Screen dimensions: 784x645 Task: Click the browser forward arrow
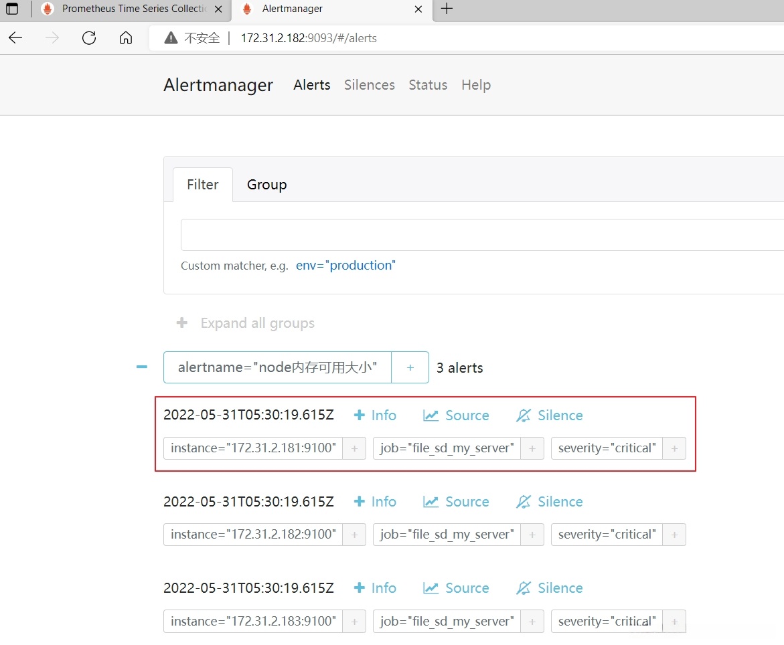click(52, 38)
